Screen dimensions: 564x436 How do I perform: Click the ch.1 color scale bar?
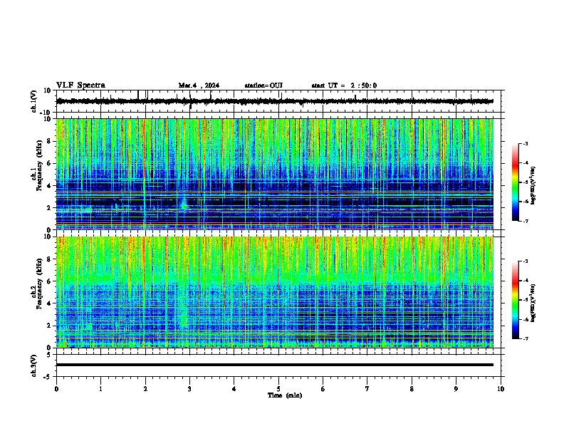point(515,182)
